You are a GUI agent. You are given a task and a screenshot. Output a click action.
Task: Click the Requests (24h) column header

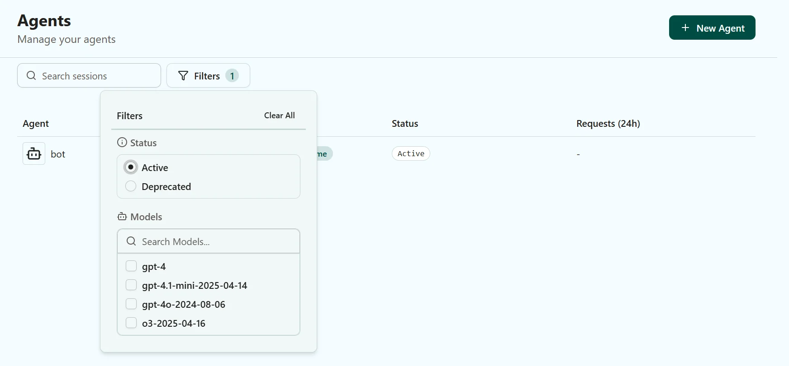pos(608,123)
